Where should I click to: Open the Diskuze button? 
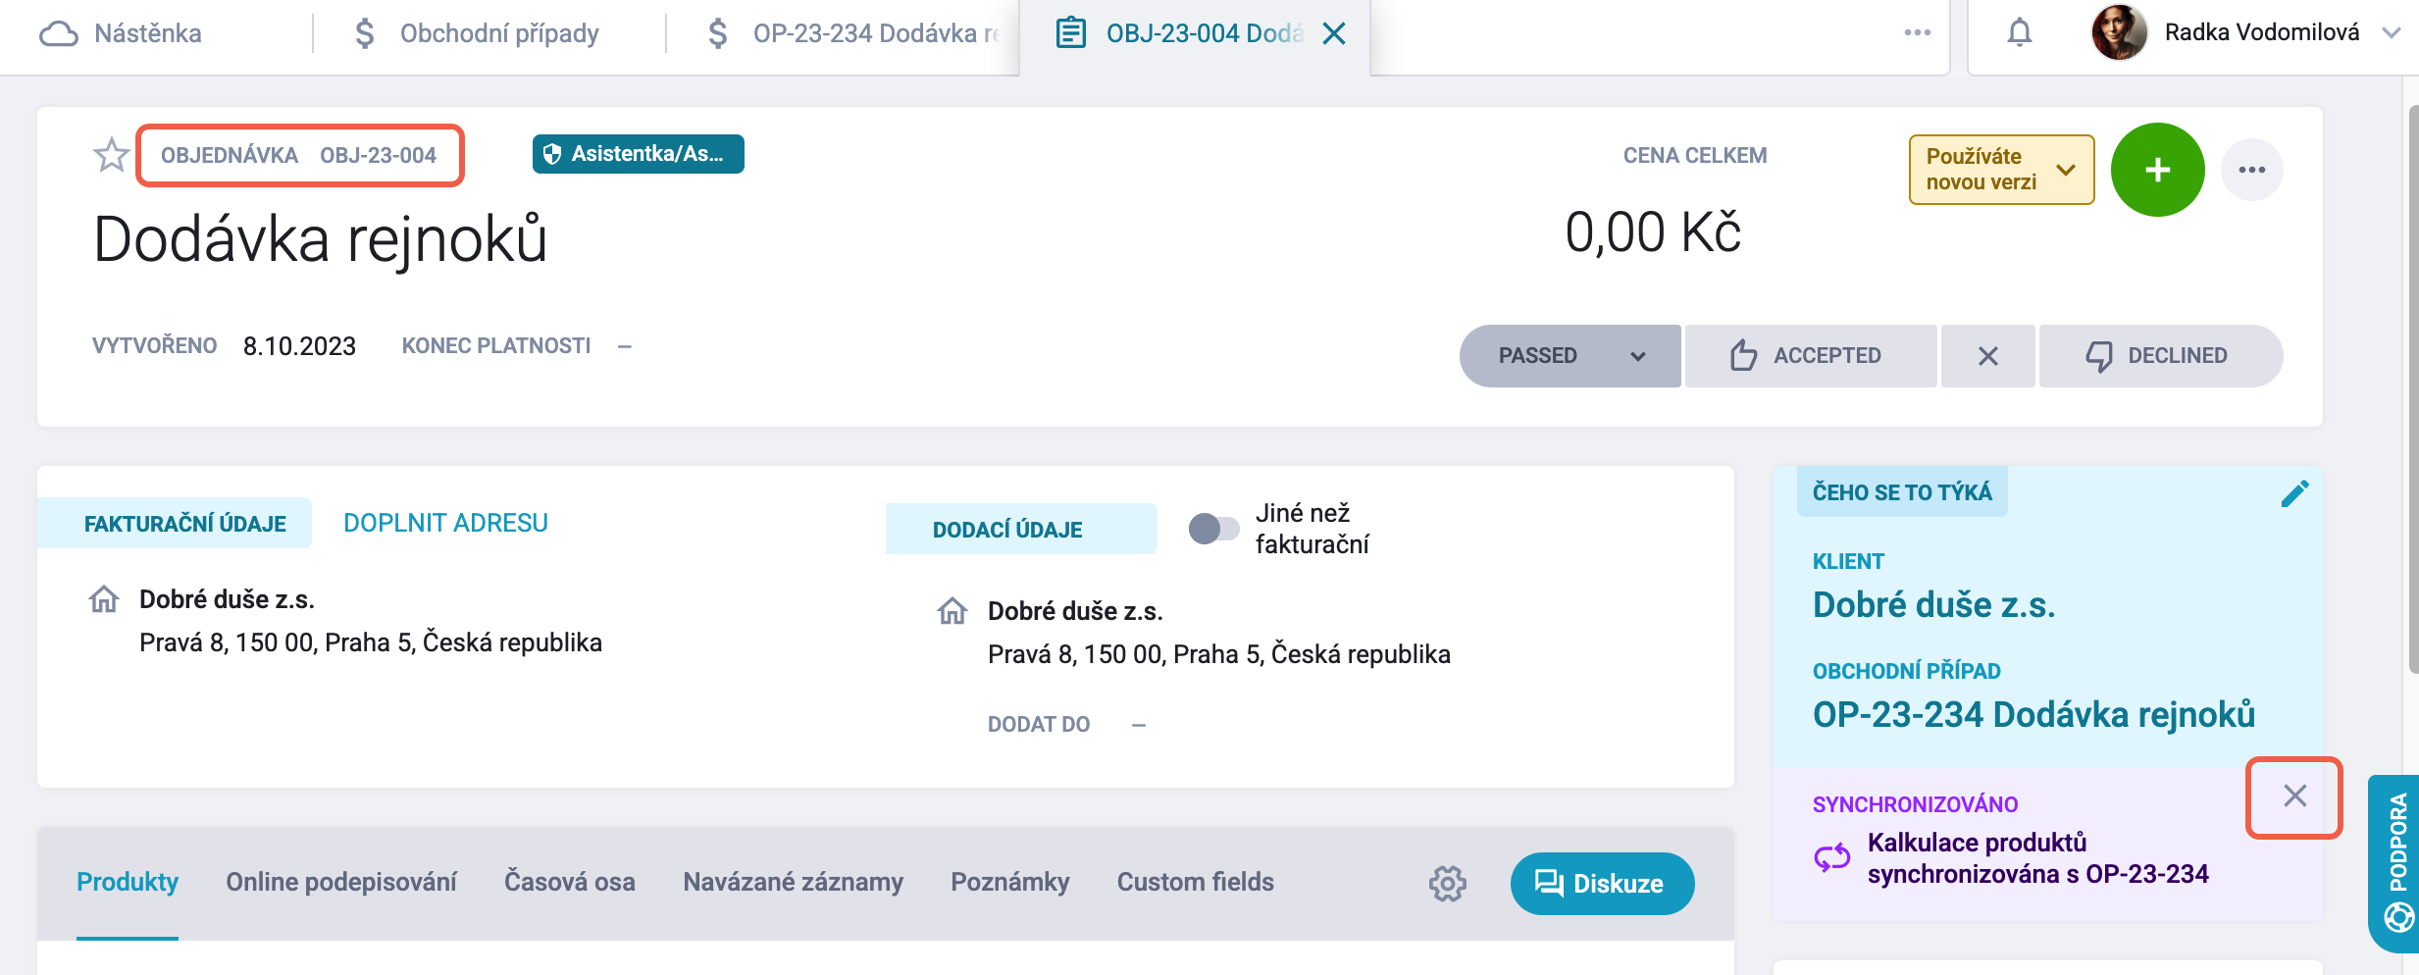coord(1602,883)
